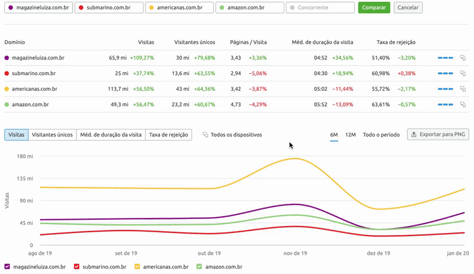Click magazineluiza.com.br in the table
Screen dimensions: 474x274
pos(38,57)
